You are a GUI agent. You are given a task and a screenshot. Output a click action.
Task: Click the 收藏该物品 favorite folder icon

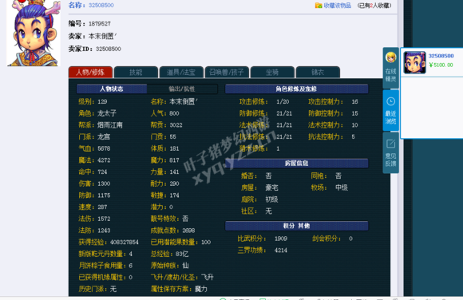click(x=319, y=6)
